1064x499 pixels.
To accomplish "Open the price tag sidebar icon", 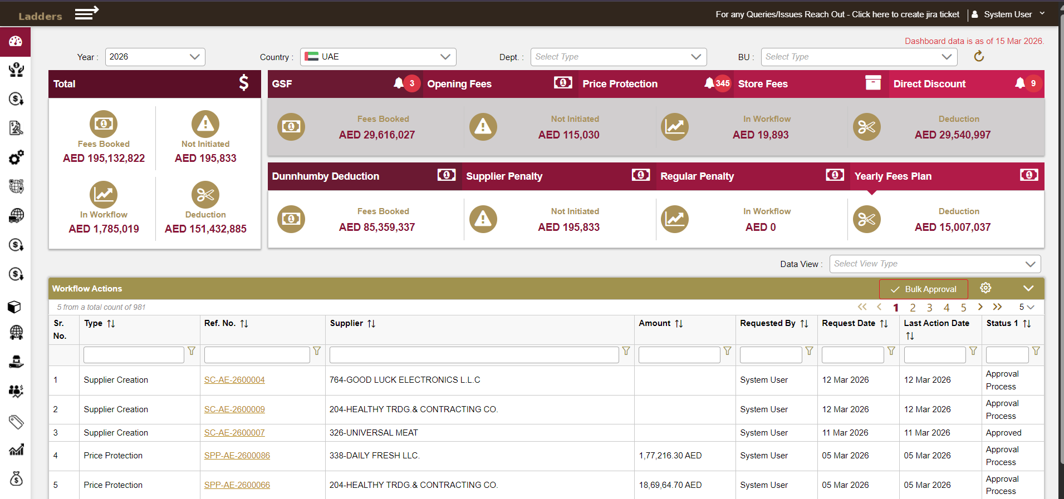I will point(16,422).
